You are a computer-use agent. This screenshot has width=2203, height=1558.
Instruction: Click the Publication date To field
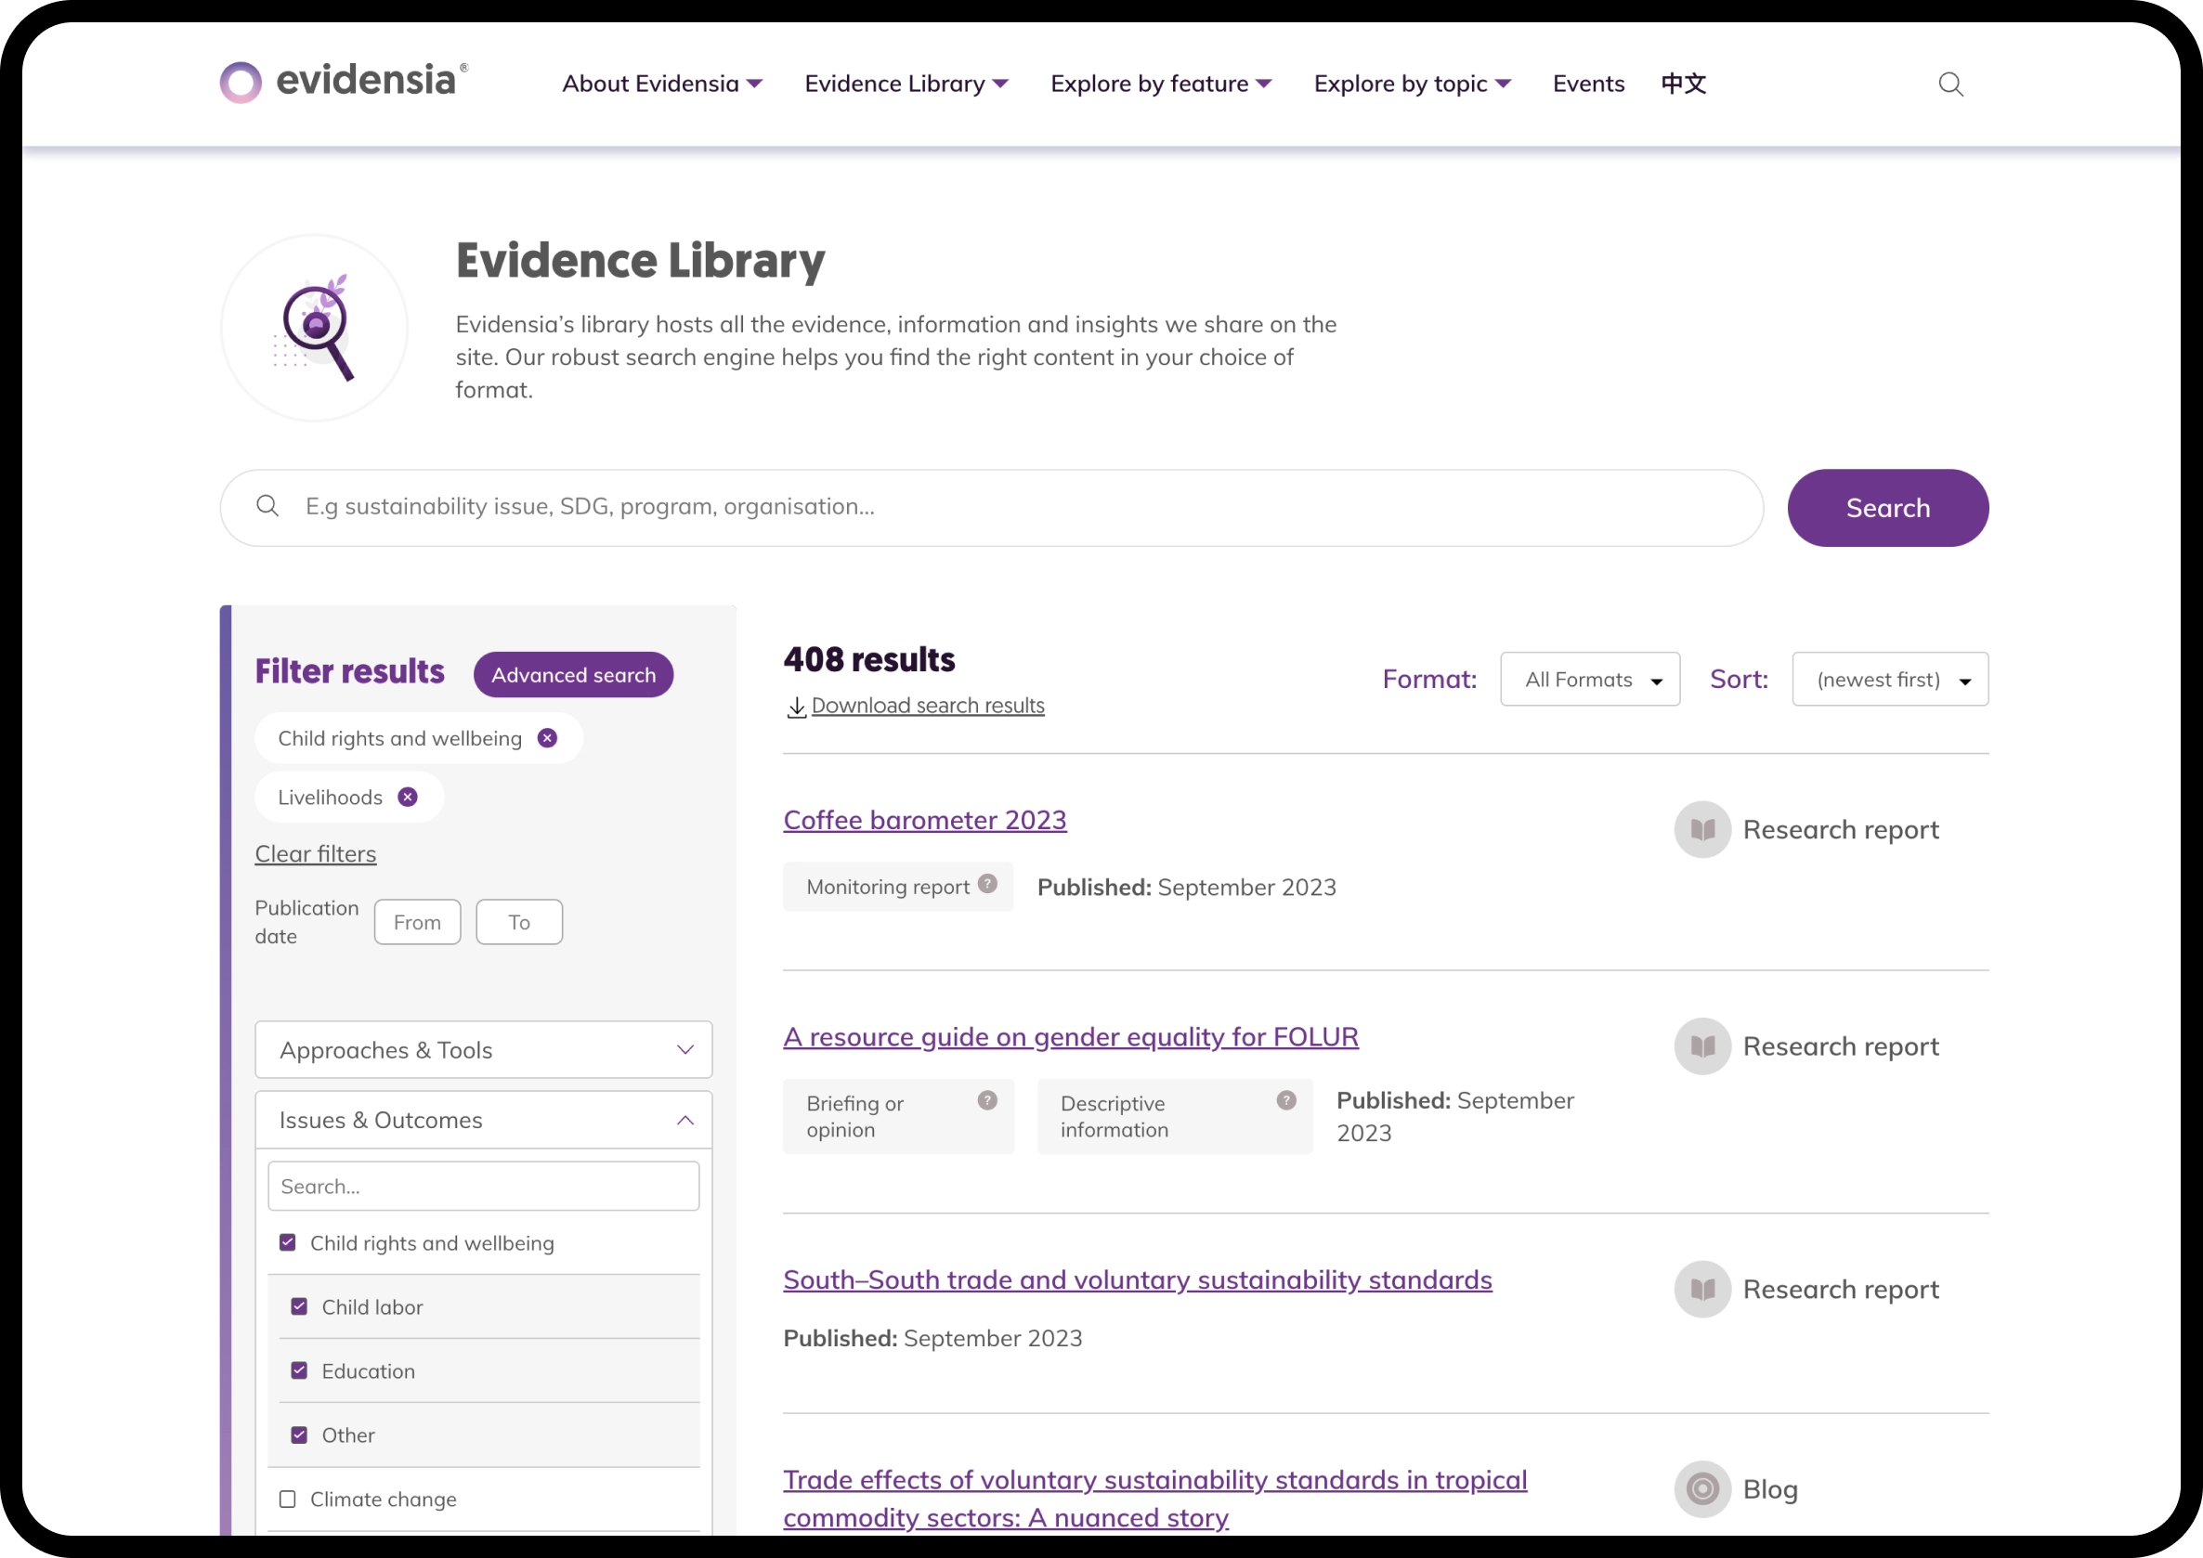point(519,922)
